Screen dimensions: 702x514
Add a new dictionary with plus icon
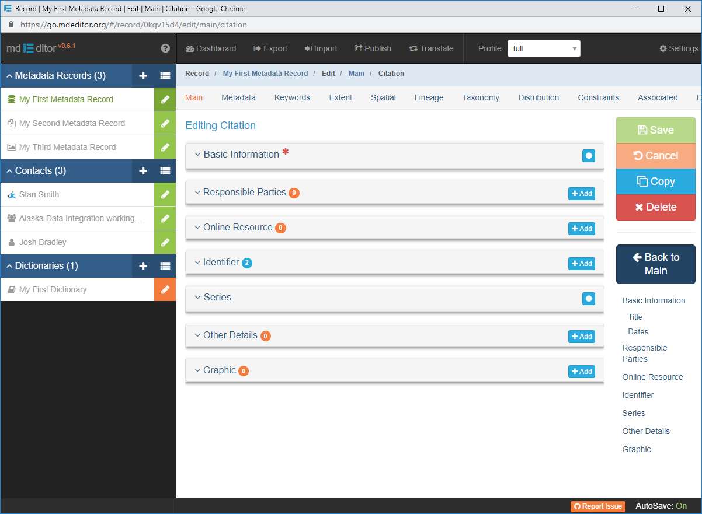(143, 265)
